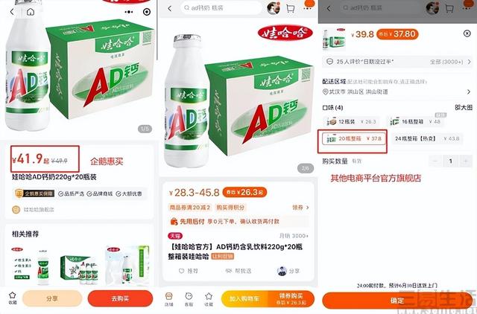Viewport: 477px width, 314px height.
Task: Go back using middle panel back arrow
Action: click(170, 8)
